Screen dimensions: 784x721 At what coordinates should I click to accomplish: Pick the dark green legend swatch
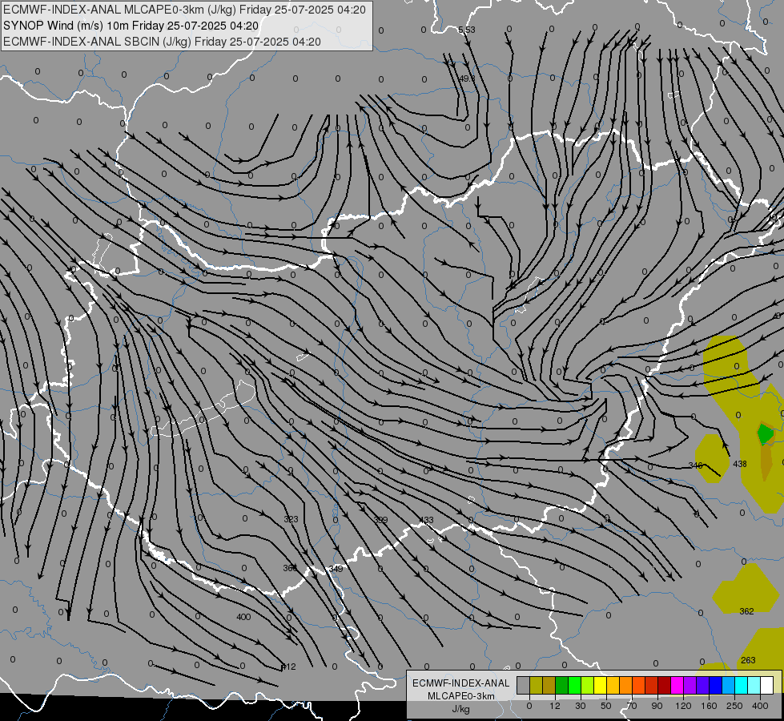[561, 685]
